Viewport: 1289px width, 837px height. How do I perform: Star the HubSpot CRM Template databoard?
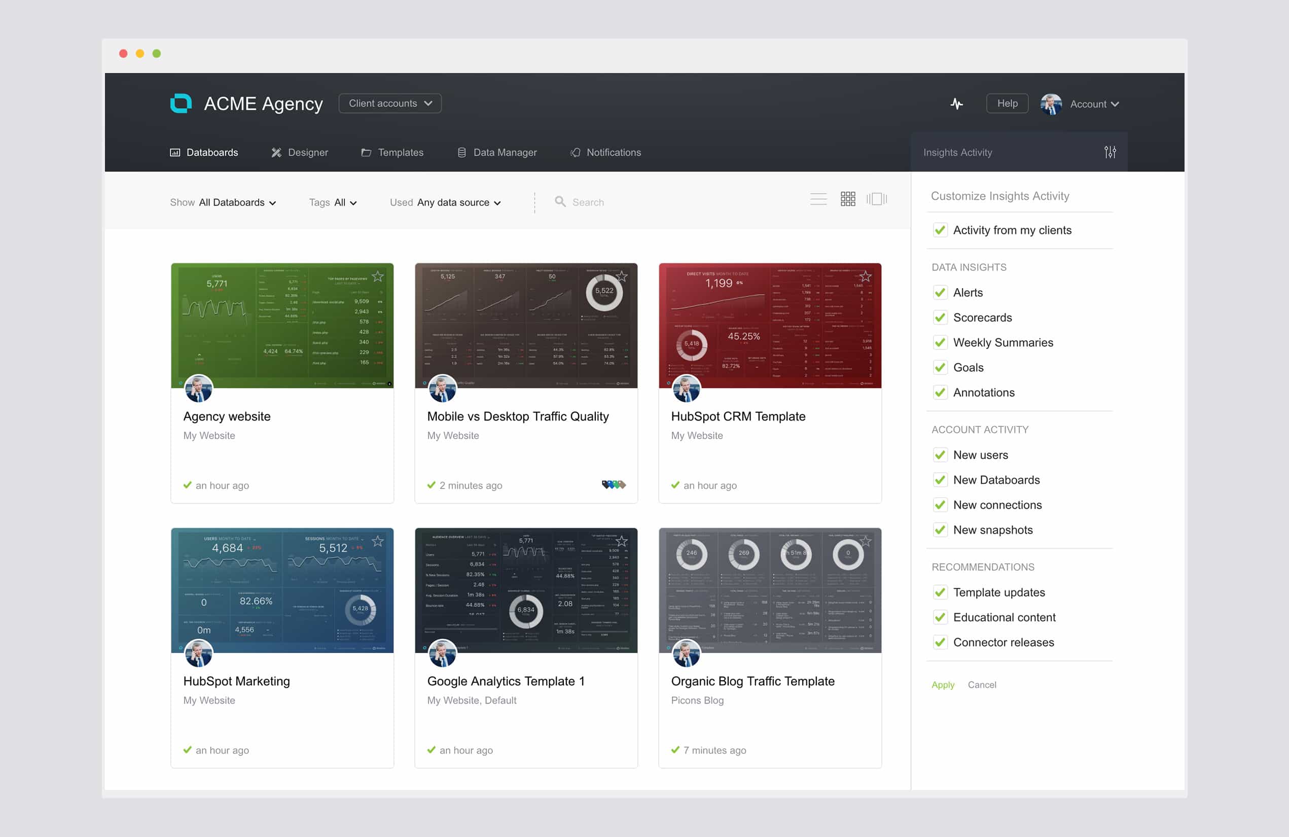[x=866, y=277]
